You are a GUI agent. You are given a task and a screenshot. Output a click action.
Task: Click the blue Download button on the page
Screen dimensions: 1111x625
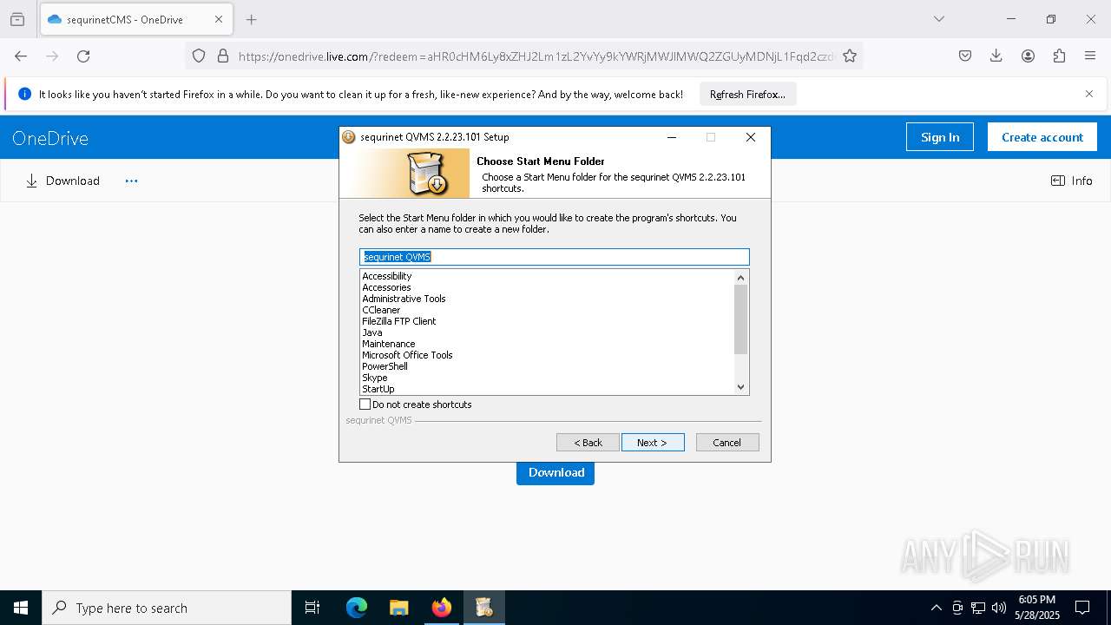coord(555,472)
